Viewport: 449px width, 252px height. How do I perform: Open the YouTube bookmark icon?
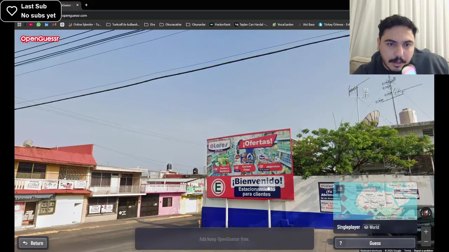[31, 24]
